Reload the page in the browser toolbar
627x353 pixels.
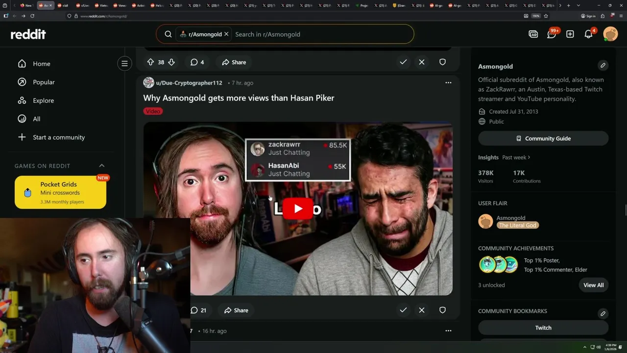pyautogui.click(x=32, y=16)
